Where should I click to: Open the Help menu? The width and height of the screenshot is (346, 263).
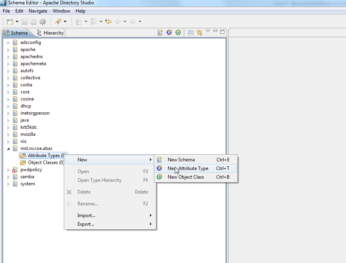click(x=80, y=11)
